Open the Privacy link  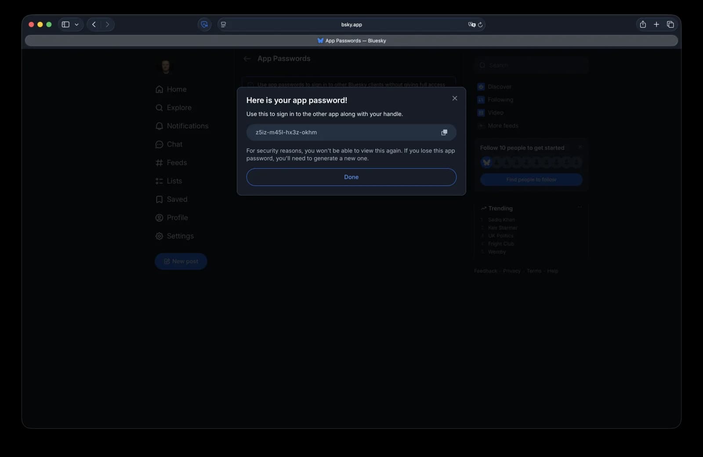[x=511, y=271]
